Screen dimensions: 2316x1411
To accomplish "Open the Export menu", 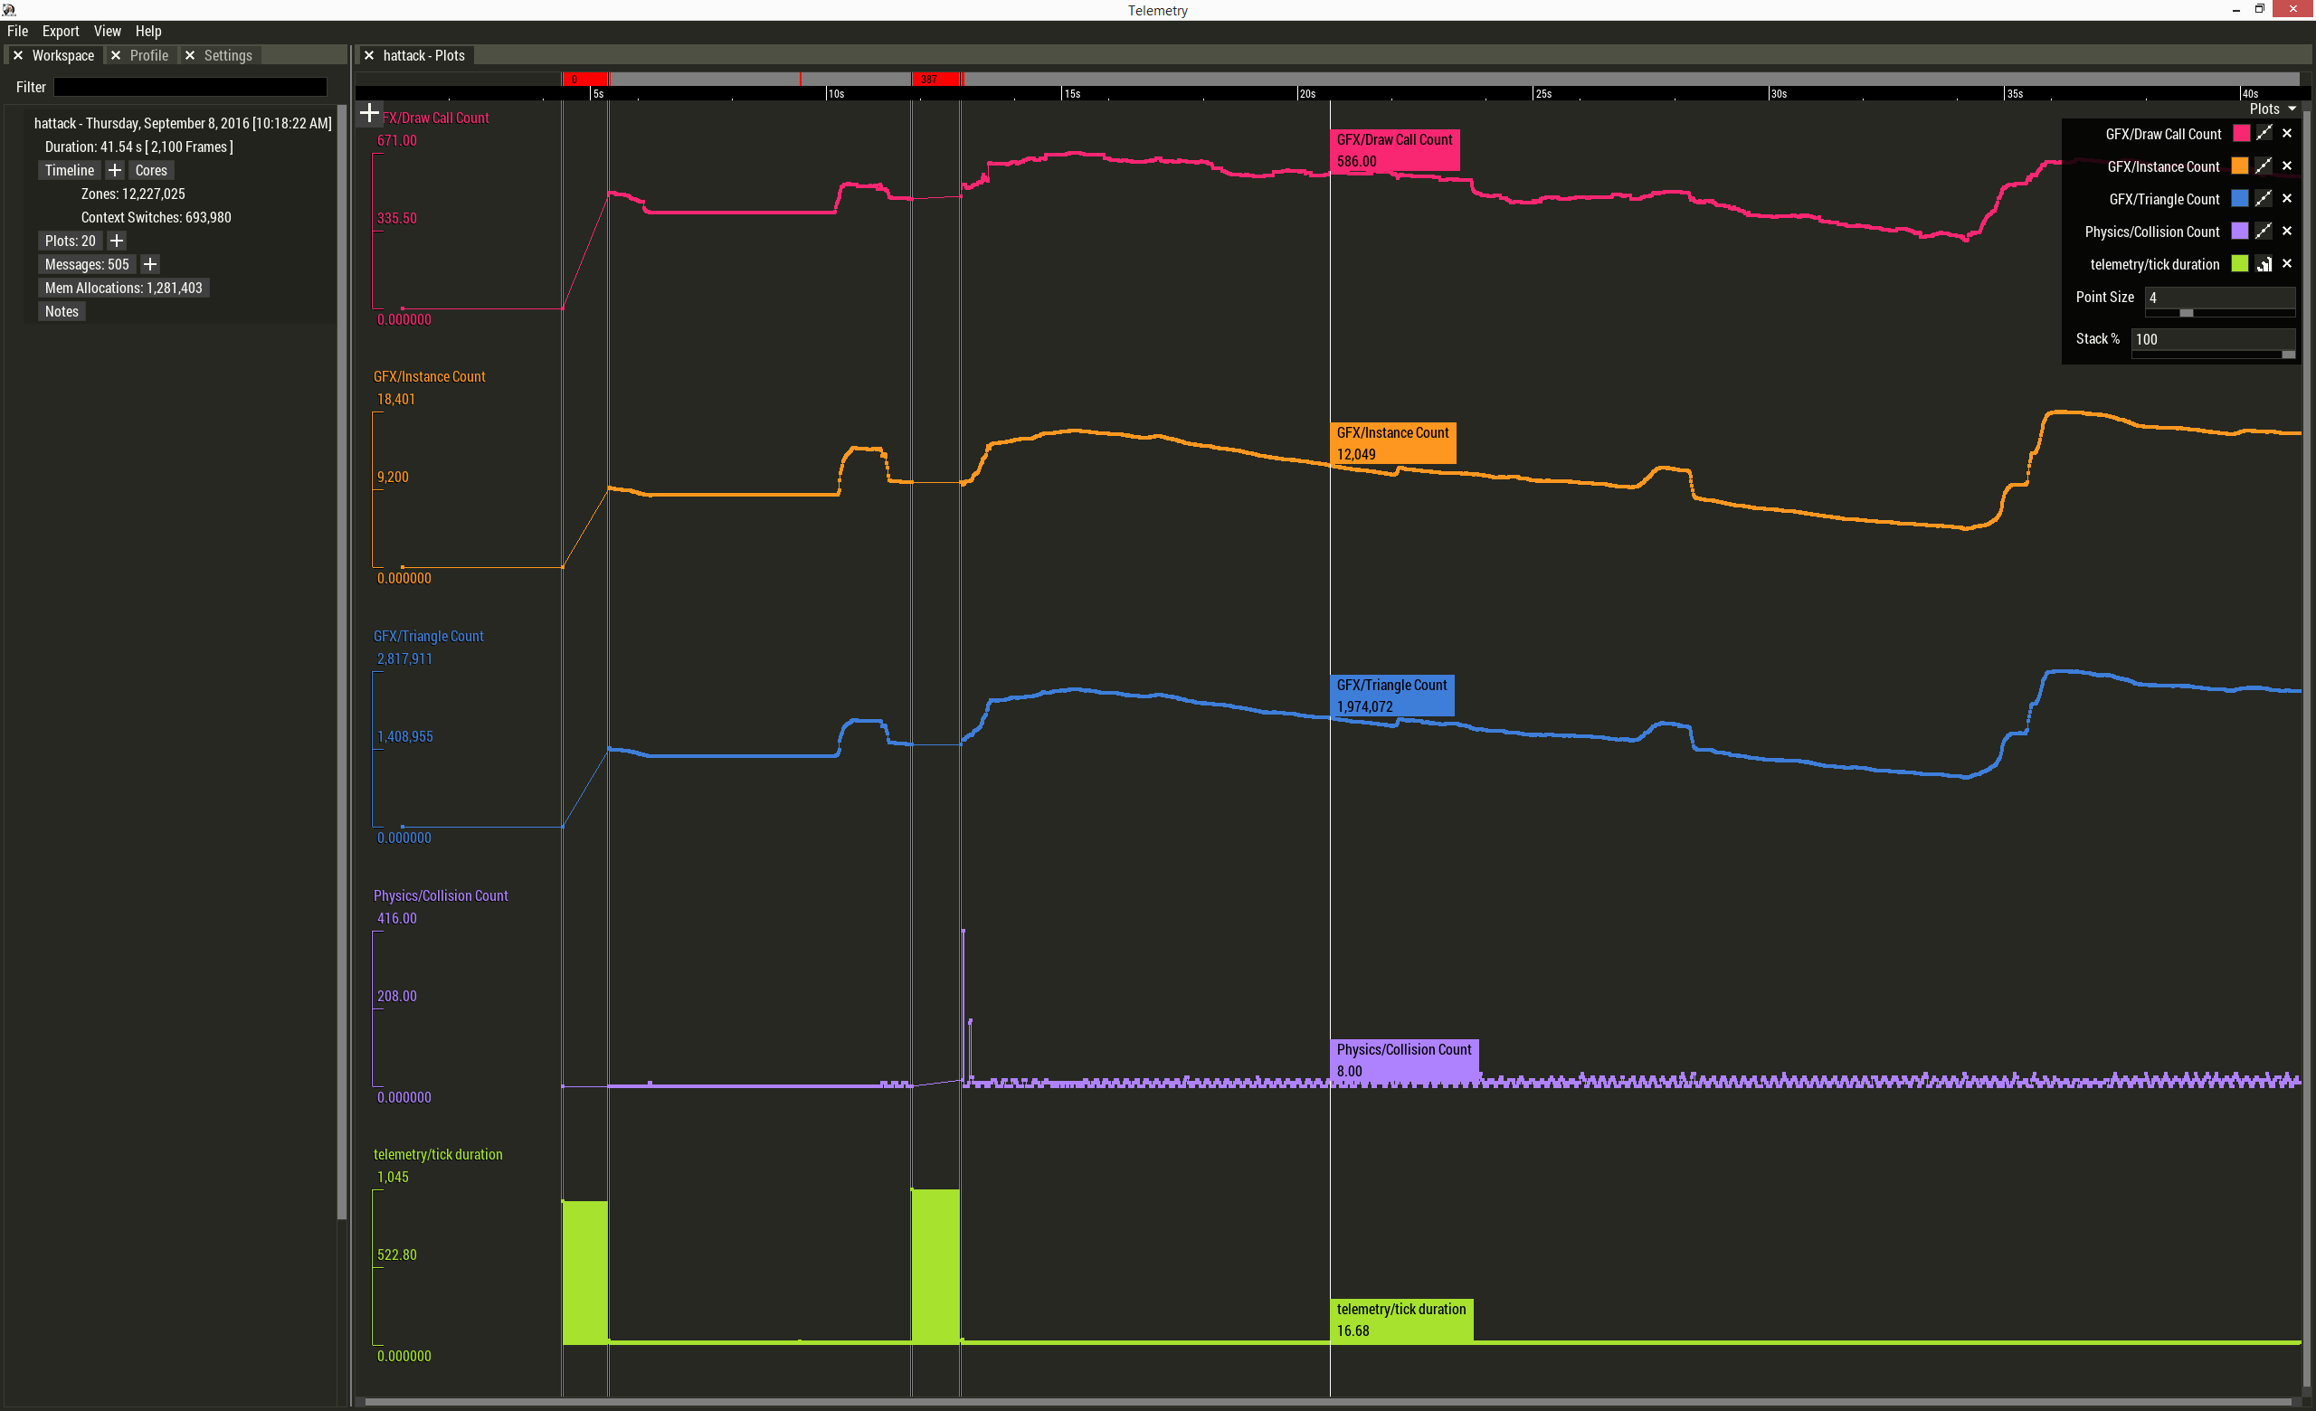I will tap(60, 31).
